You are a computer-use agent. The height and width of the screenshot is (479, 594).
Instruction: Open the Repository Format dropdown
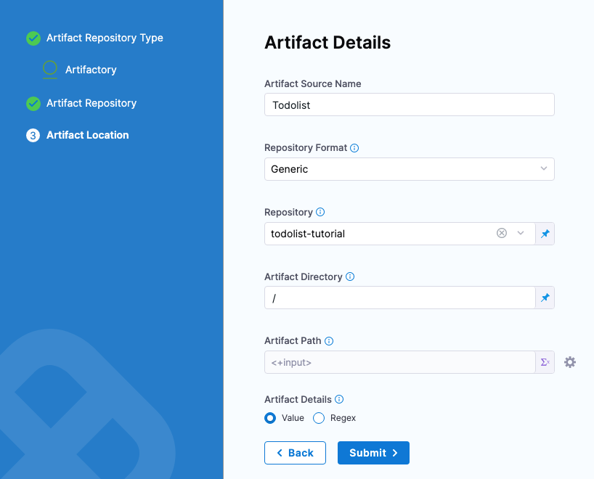click(x=409, y=169)
